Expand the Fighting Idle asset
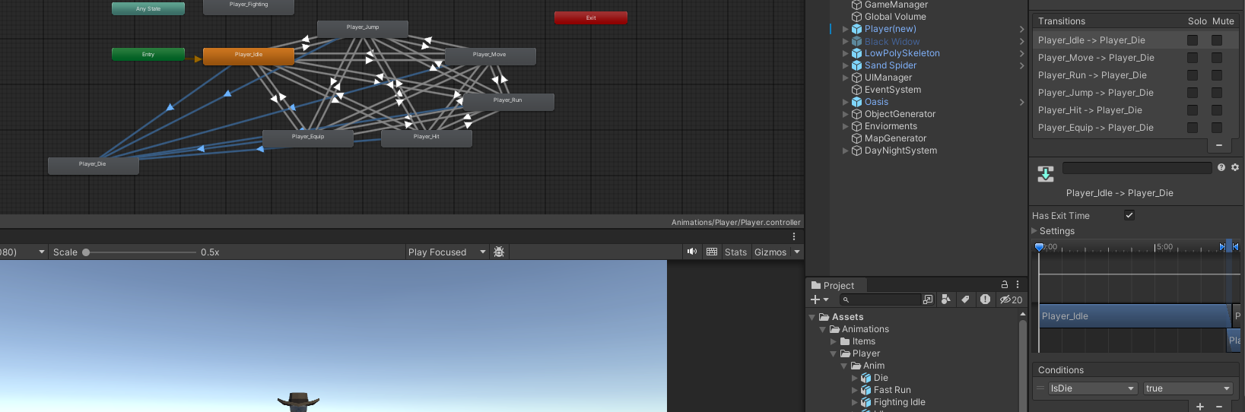The width and height of the screenshot is (1245, 412). (x=855, y=402)
